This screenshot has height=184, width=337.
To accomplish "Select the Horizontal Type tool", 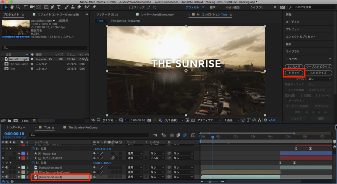I will tap(59, 7).
